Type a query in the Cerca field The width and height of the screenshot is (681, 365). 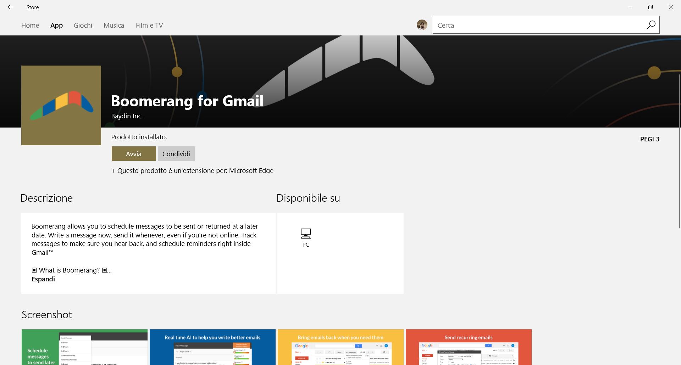click(x=532, y=25)
